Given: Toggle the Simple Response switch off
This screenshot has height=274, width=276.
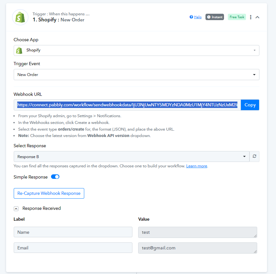Looking at the screenshot, I should click(x=55, y=177).
